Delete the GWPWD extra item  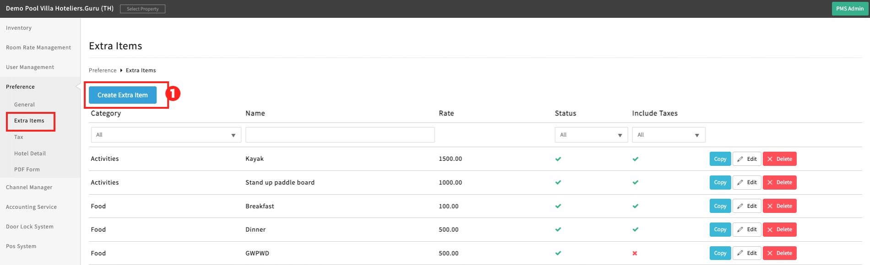pos(779,253)
